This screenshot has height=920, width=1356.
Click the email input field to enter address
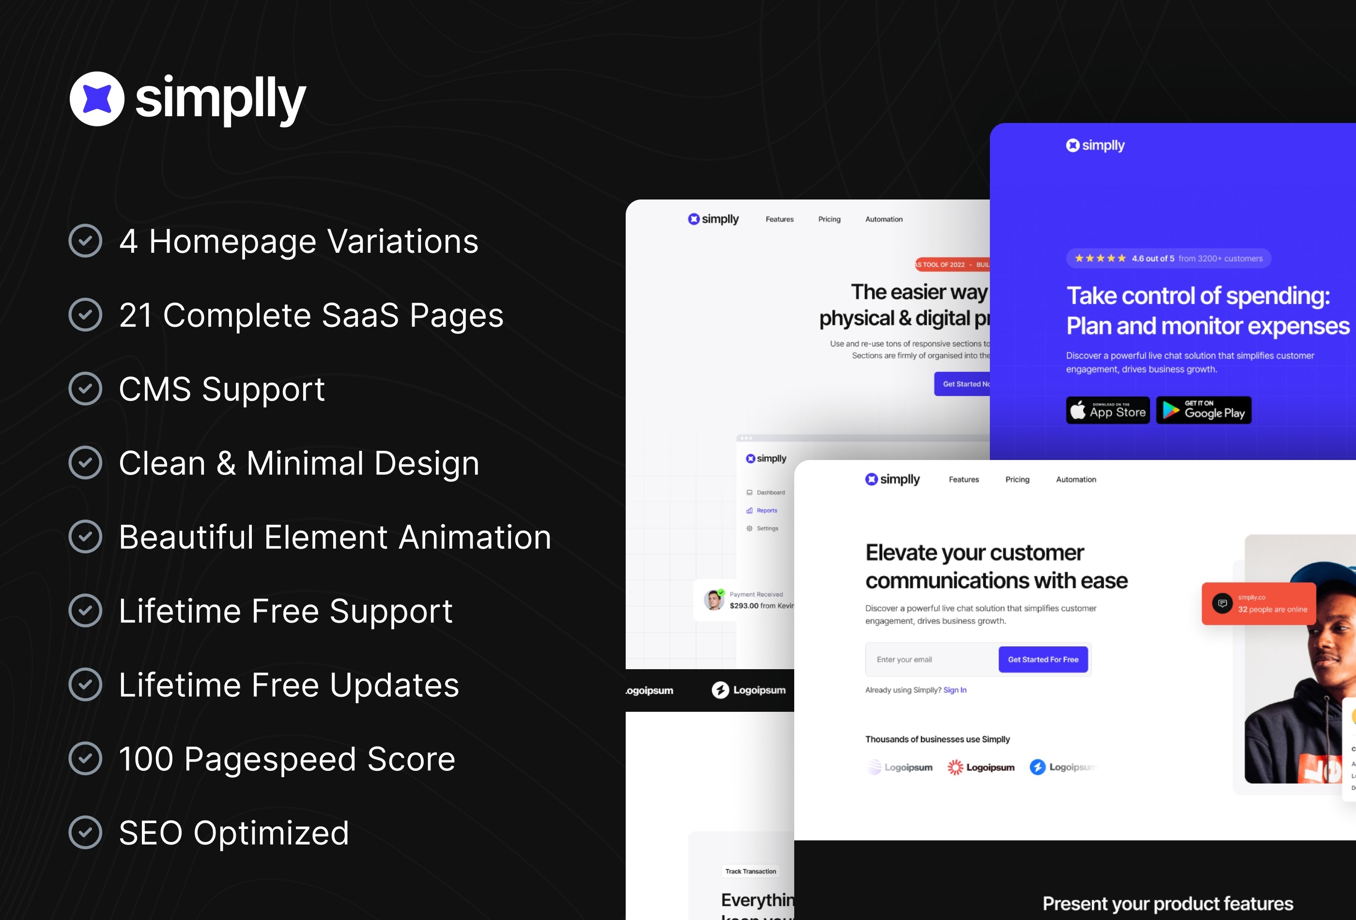pyautogui.click(x=929, y=657)
